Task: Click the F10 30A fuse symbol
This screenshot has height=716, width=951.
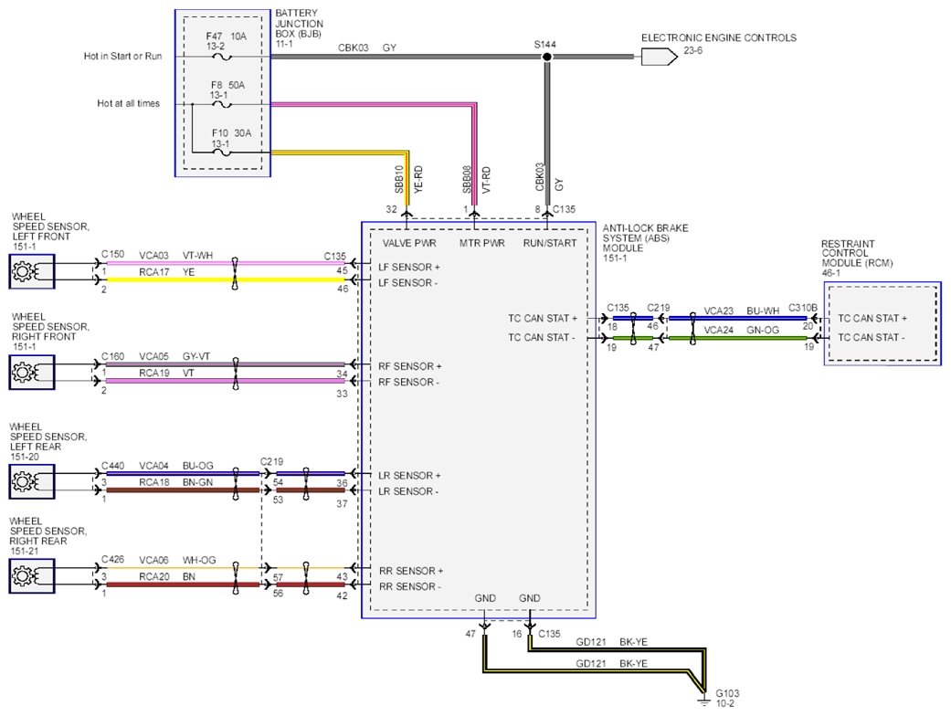Action: pyautogui.click(x=223, y=153)
